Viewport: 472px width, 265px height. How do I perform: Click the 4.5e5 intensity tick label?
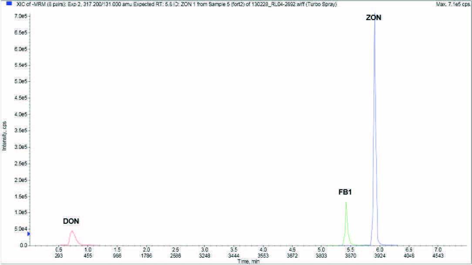20,98
